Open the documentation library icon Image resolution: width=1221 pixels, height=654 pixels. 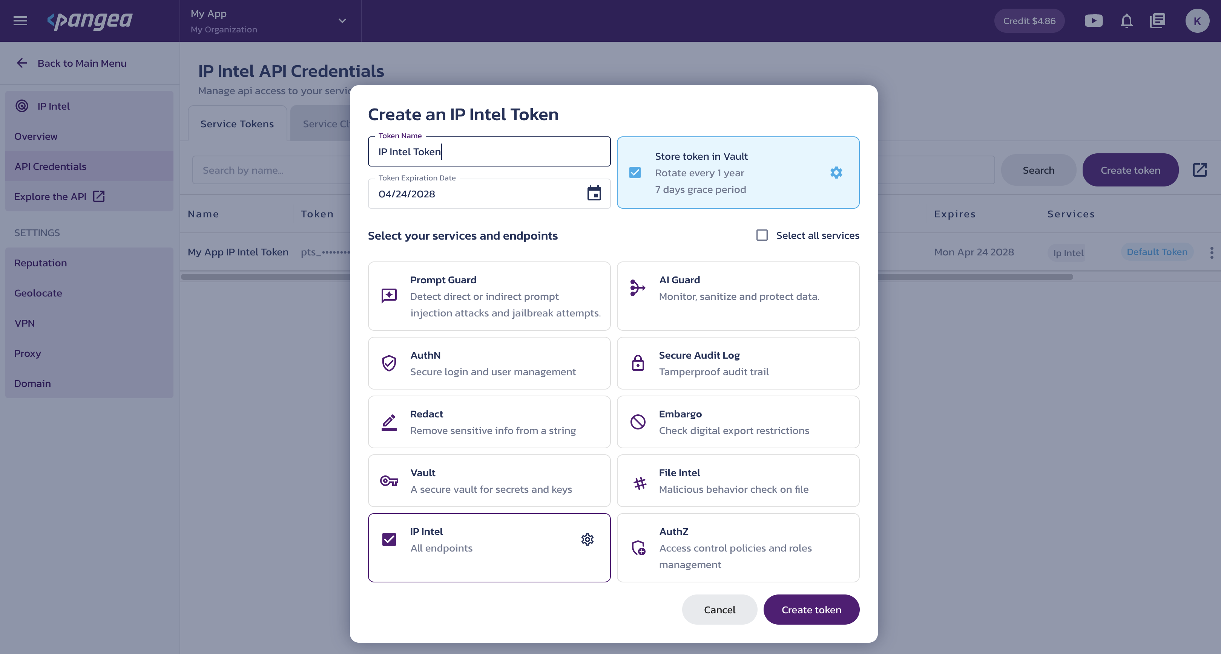point(1158,21)
